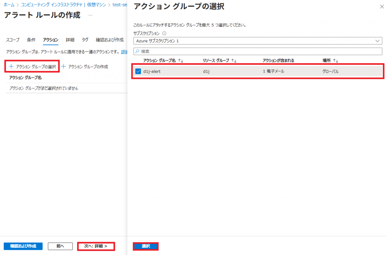Click the info icon beside サブスクリプション
The image size is (386, 255).
click(x=164, y=33)
